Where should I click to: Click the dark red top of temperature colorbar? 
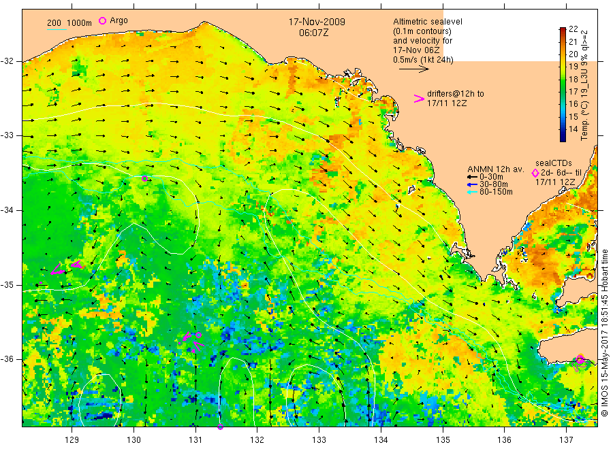pos(563,30)
